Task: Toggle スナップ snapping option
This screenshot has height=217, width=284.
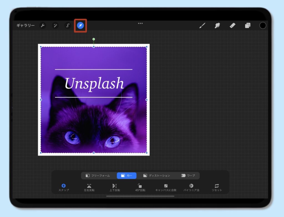Action: click(64, 188)
